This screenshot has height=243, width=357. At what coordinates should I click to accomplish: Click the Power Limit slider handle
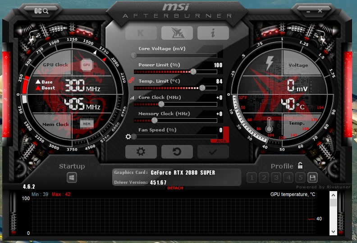pos(193,72)
